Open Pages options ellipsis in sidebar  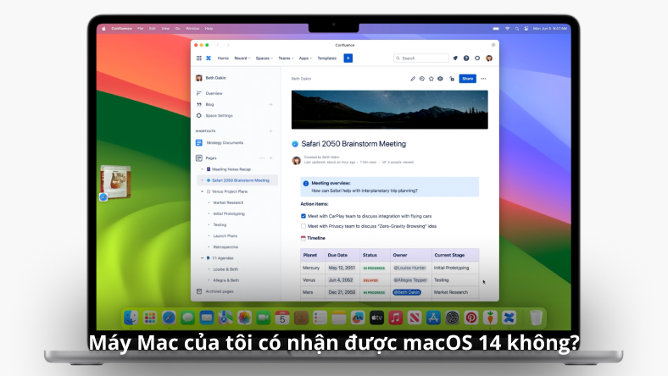point(262,158)
